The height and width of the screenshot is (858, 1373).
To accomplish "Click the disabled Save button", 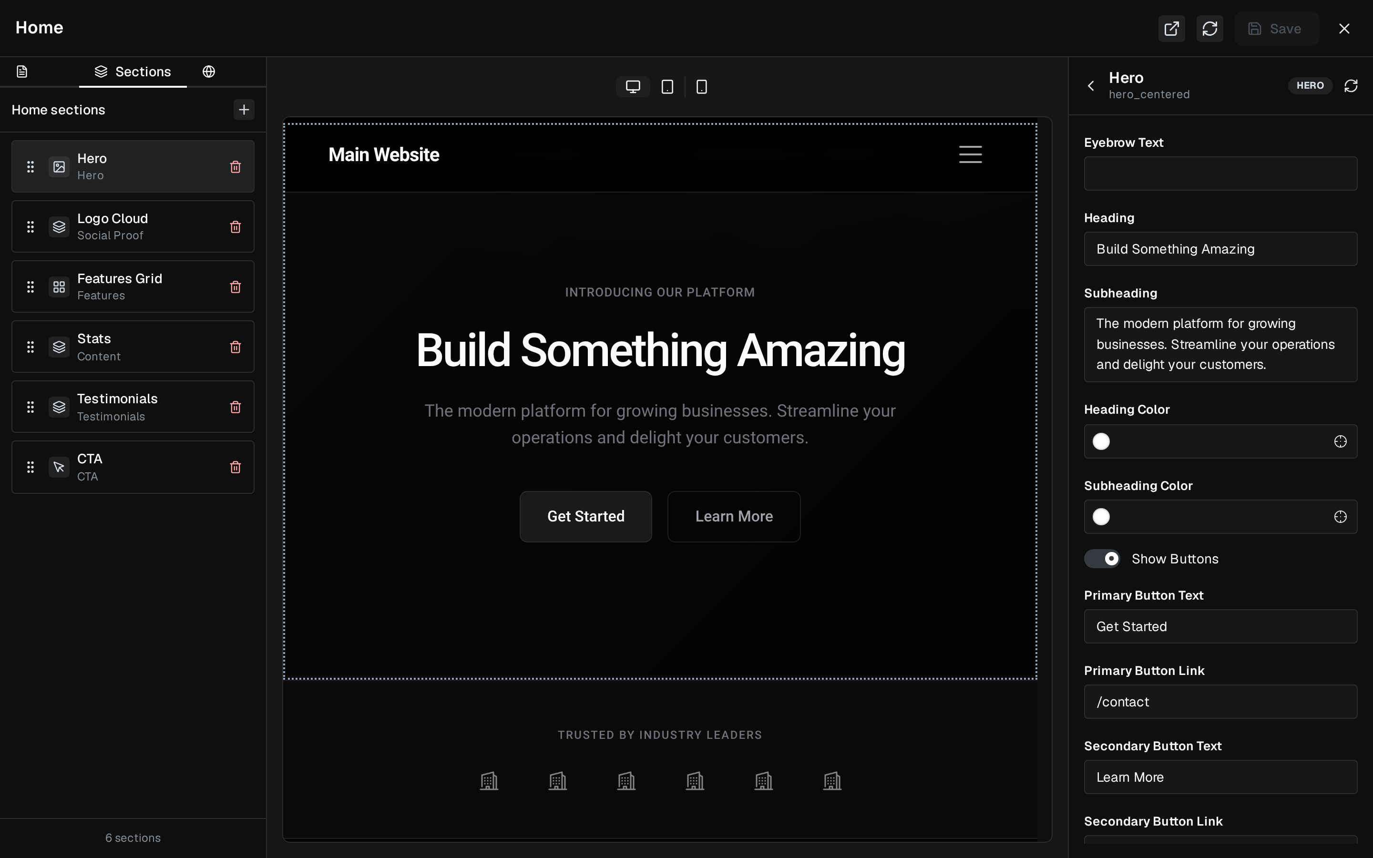I will pos(1277,29).
